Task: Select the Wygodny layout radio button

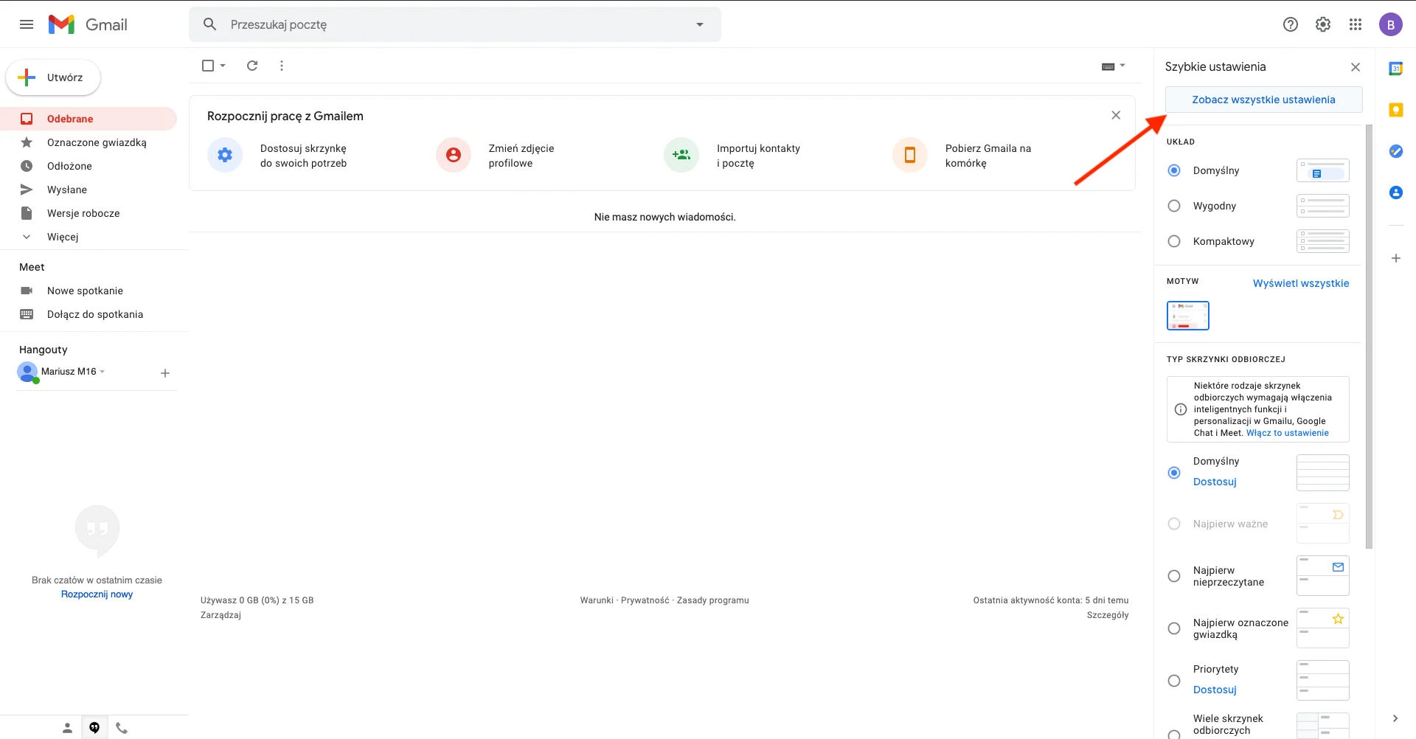Action: click(1174, 206)
